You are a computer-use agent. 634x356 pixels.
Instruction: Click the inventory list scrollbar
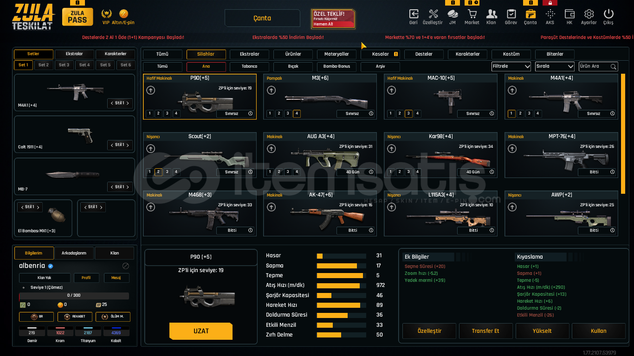[623, 133]
